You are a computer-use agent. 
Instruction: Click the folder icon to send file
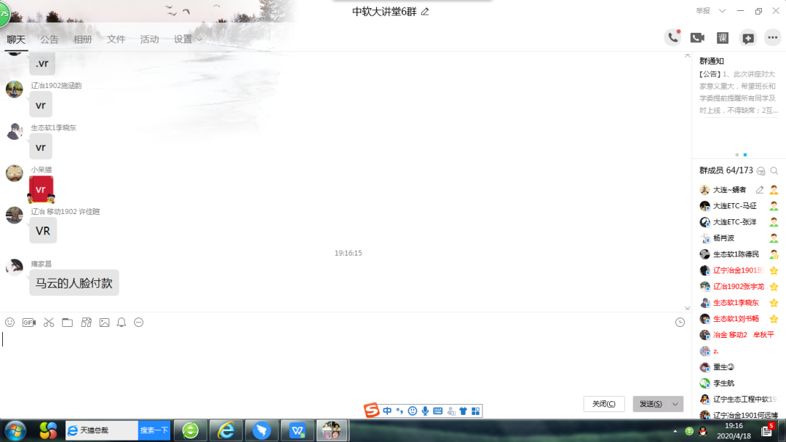point(67,323)
